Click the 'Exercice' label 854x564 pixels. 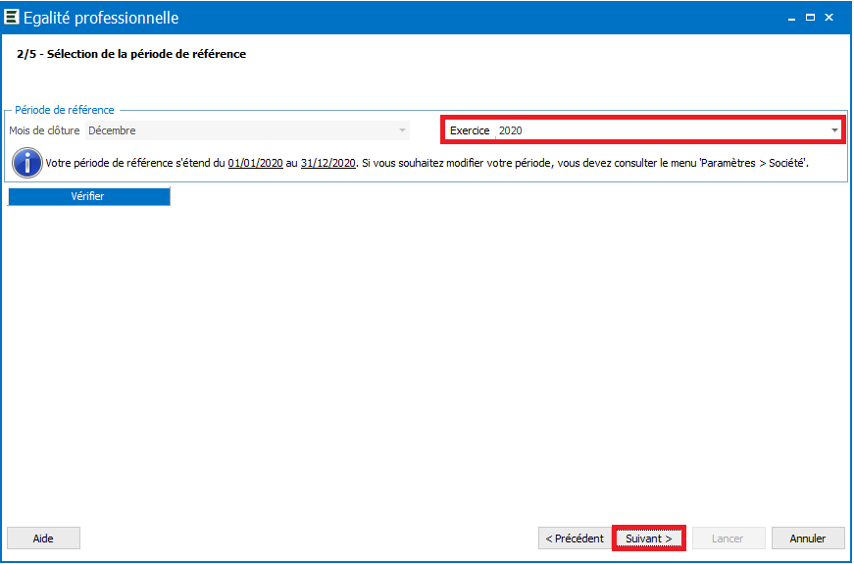[x=470, y=130]
